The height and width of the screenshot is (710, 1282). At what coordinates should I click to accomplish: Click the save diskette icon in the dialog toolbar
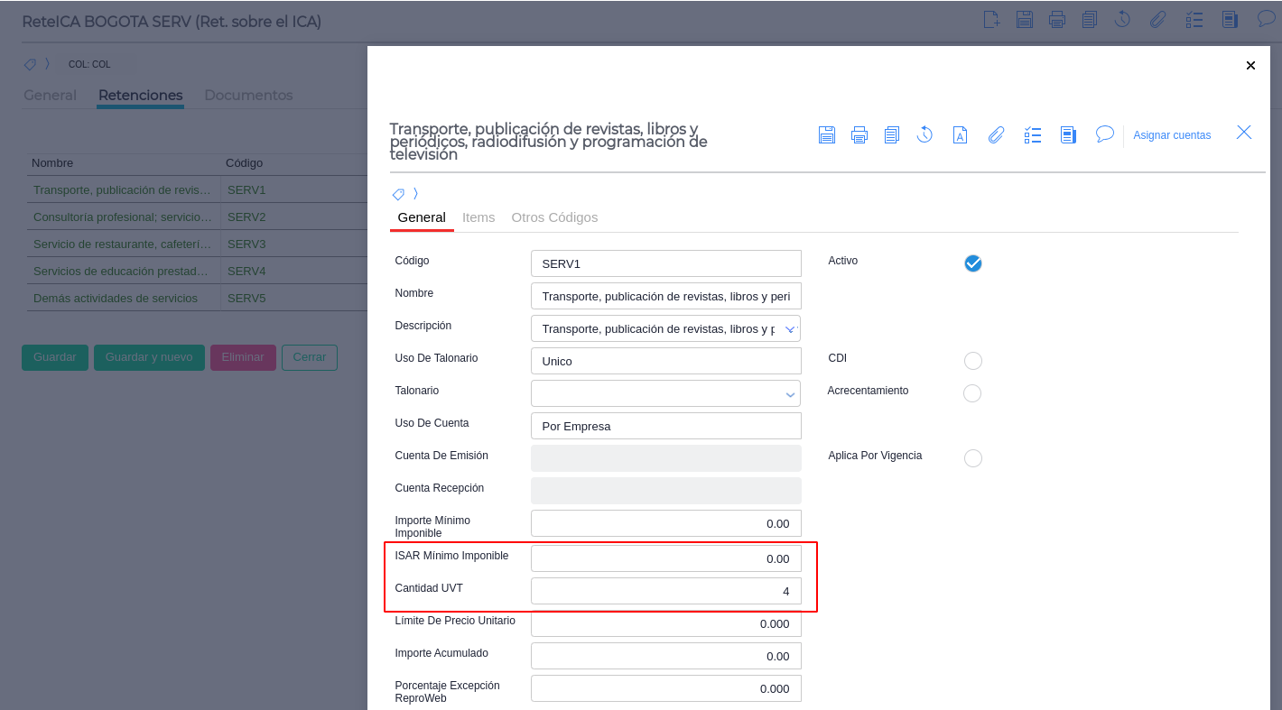tap(826, 135)
